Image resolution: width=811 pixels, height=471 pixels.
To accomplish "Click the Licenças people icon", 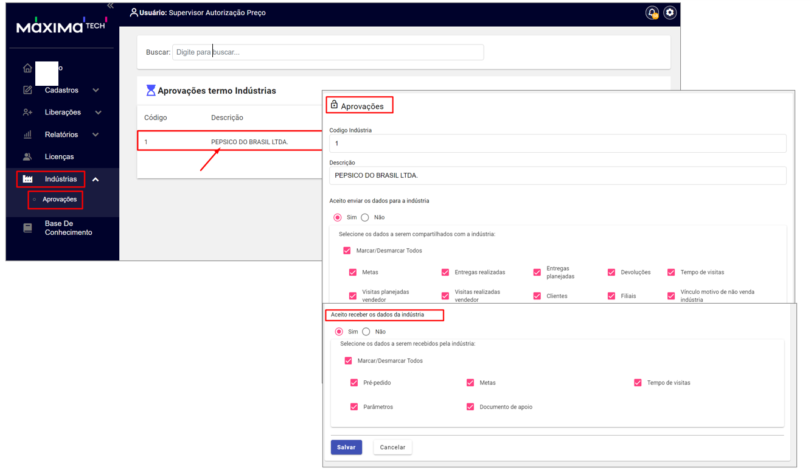I will [27, 157].
